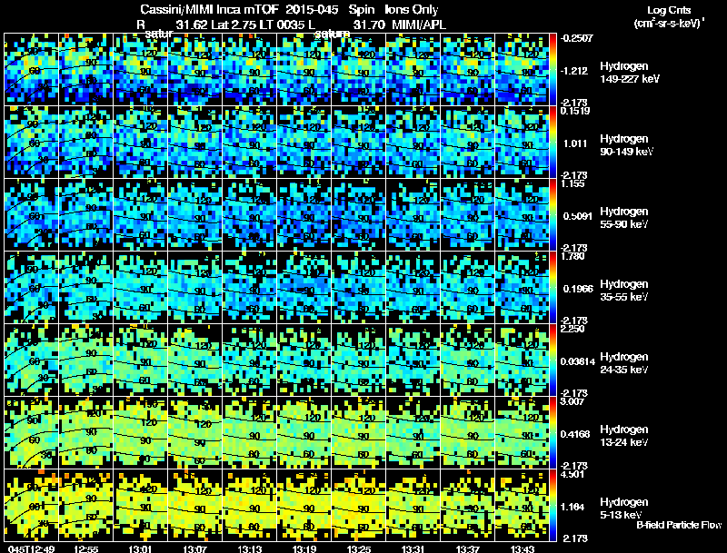Open the 90-149 keV panel at 13:07
727x553 pixels.
(x=195, y=142)
